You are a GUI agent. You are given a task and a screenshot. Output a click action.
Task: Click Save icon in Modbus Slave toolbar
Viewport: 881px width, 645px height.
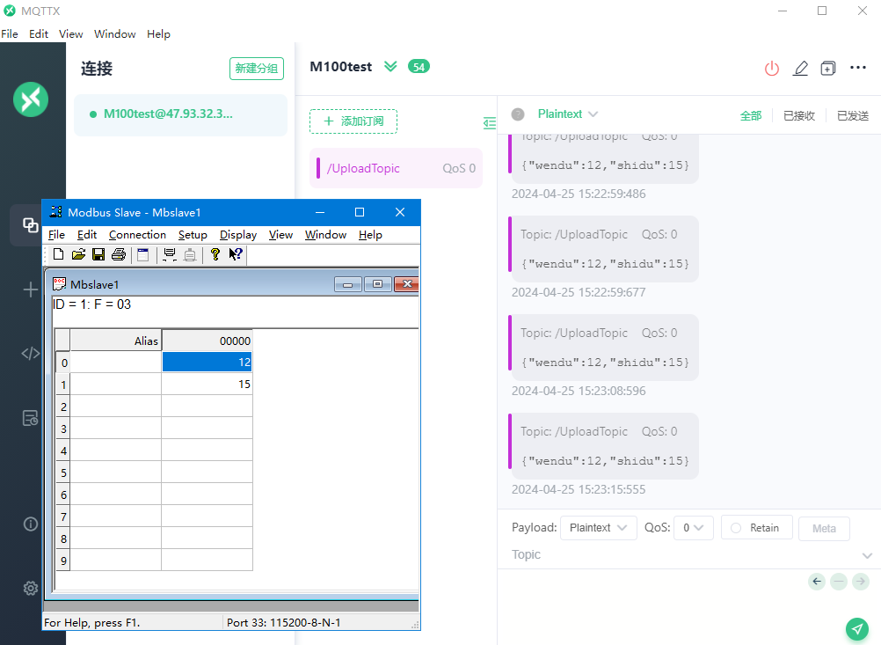[x=98, y=254]
